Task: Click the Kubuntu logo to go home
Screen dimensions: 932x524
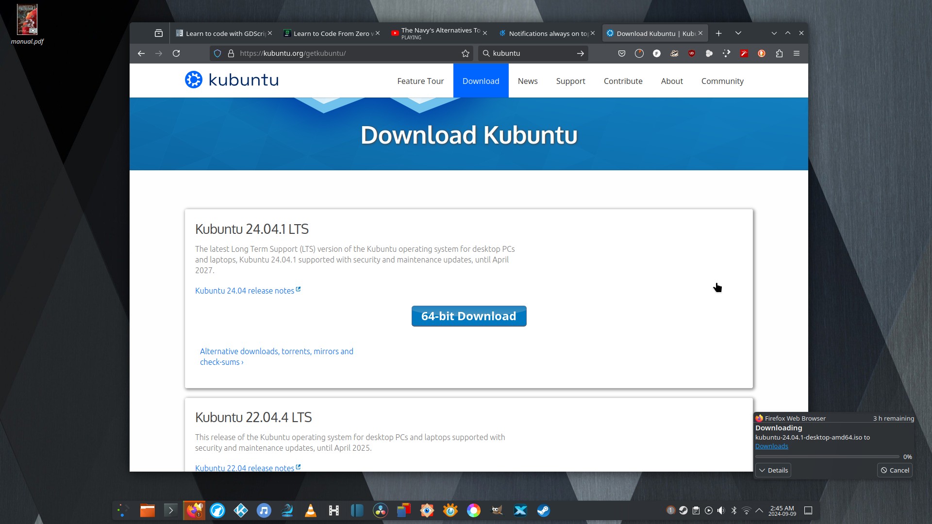Action: coord(232,80)
